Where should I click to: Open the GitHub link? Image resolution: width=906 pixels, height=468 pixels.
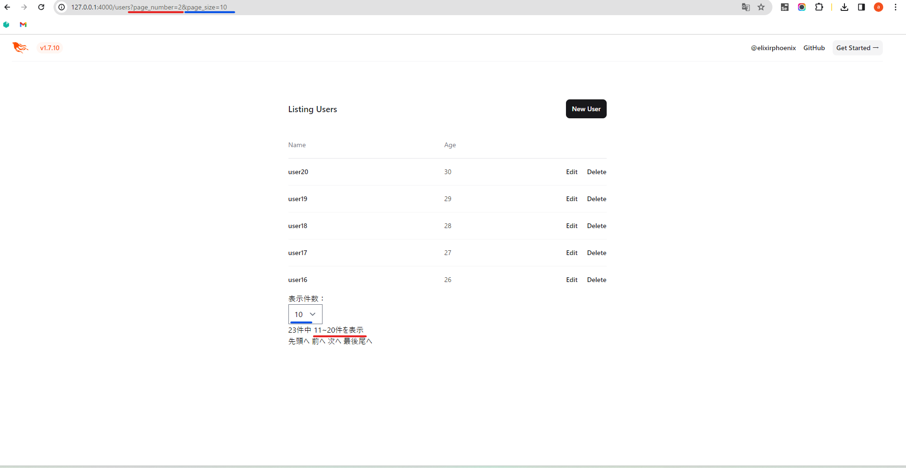[814, 48]
